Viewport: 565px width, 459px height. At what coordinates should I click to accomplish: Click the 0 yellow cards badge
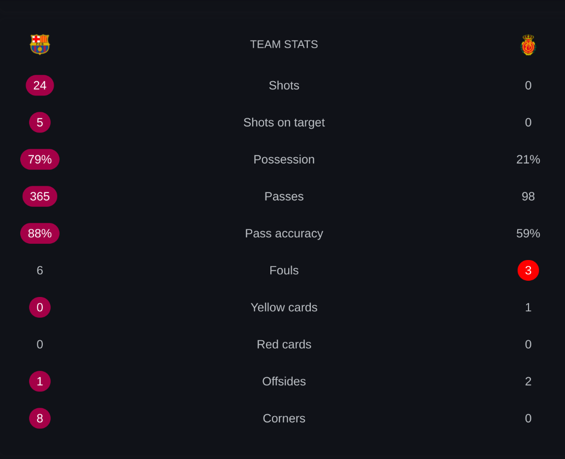[x=39, y=307]
